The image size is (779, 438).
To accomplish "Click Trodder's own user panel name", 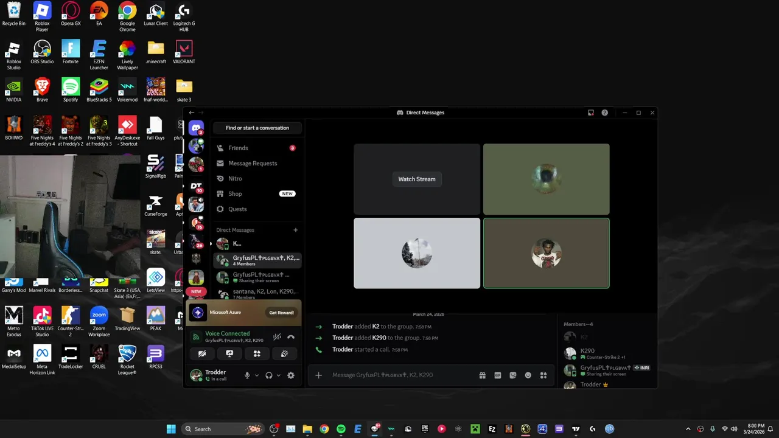I will pyautogui.click(x=215, y=372).
